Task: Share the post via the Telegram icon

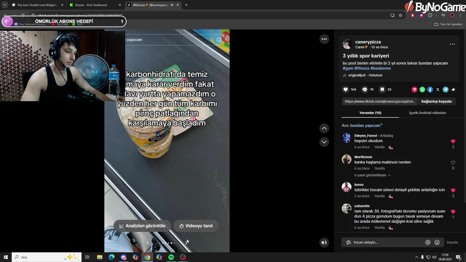Action: tap(446, 90)
